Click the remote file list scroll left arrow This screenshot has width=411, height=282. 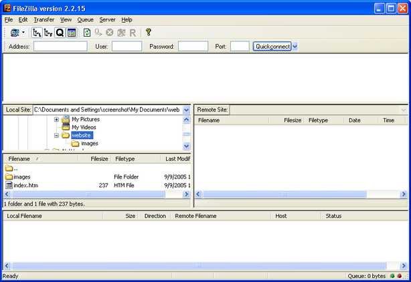(x=198, y=194)
